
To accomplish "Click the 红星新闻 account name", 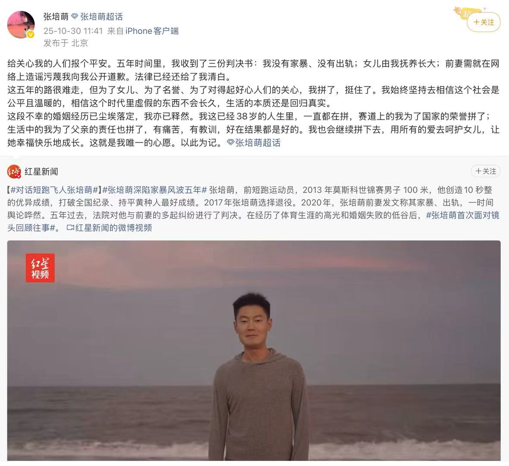I will [41, 171].
